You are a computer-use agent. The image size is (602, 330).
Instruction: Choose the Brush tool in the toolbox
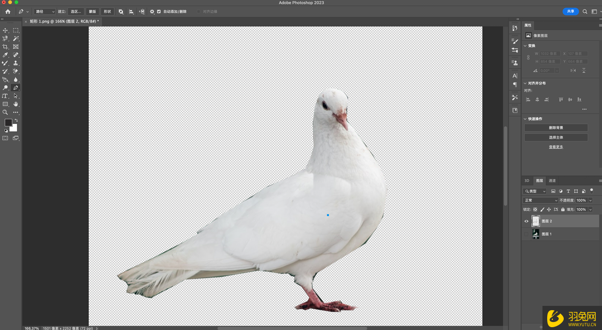(5, 63)
